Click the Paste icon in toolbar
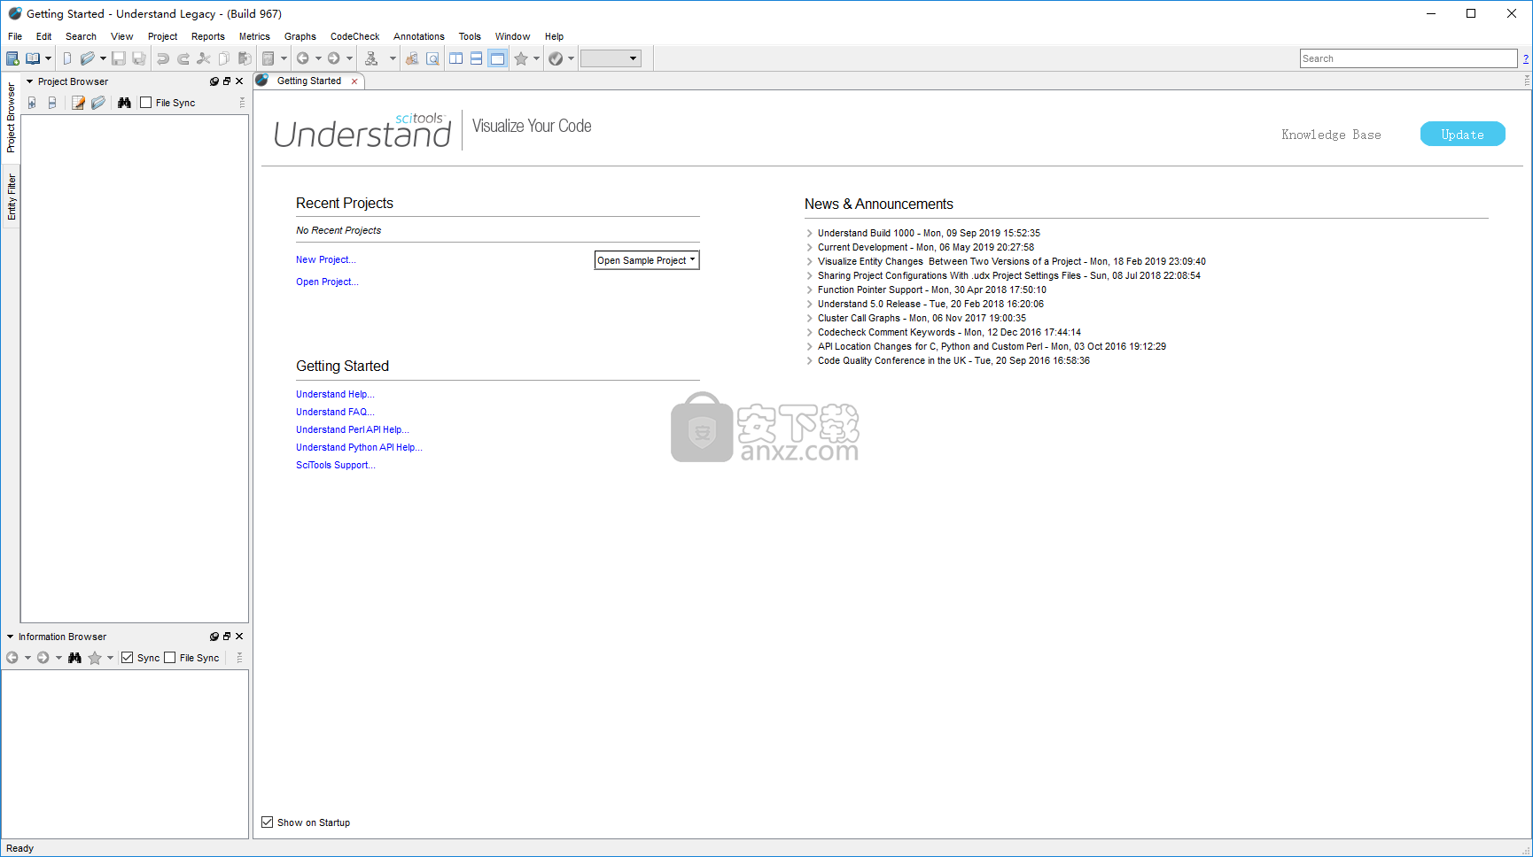The height and width of the screenshot is (857, 1533). pyautogui.click(x=245, y=58)
